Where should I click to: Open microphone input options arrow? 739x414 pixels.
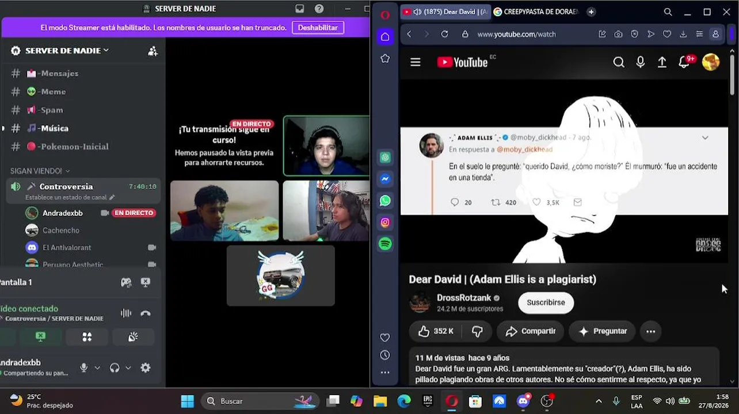(97, 368)
